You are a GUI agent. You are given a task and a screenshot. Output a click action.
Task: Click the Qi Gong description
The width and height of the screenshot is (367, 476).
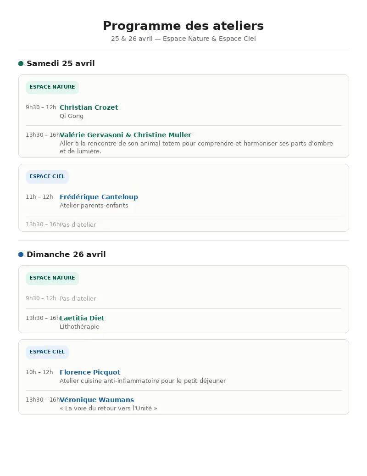pos(72,116)
